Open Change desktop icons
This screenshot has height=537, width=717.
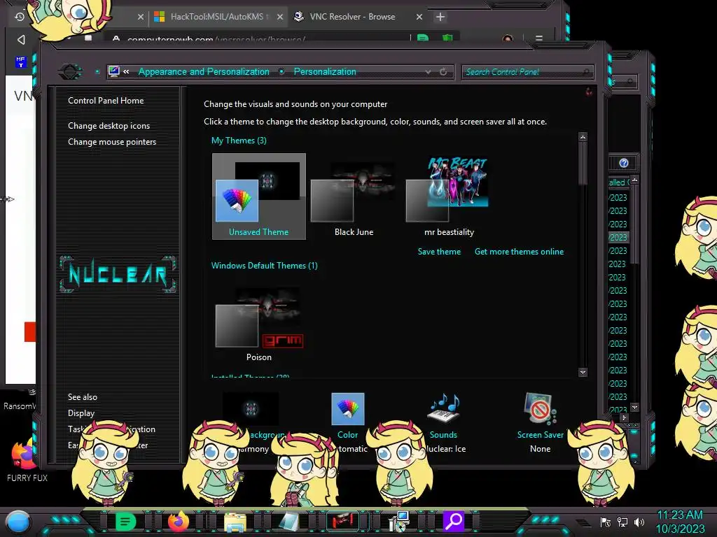(109, 126)
